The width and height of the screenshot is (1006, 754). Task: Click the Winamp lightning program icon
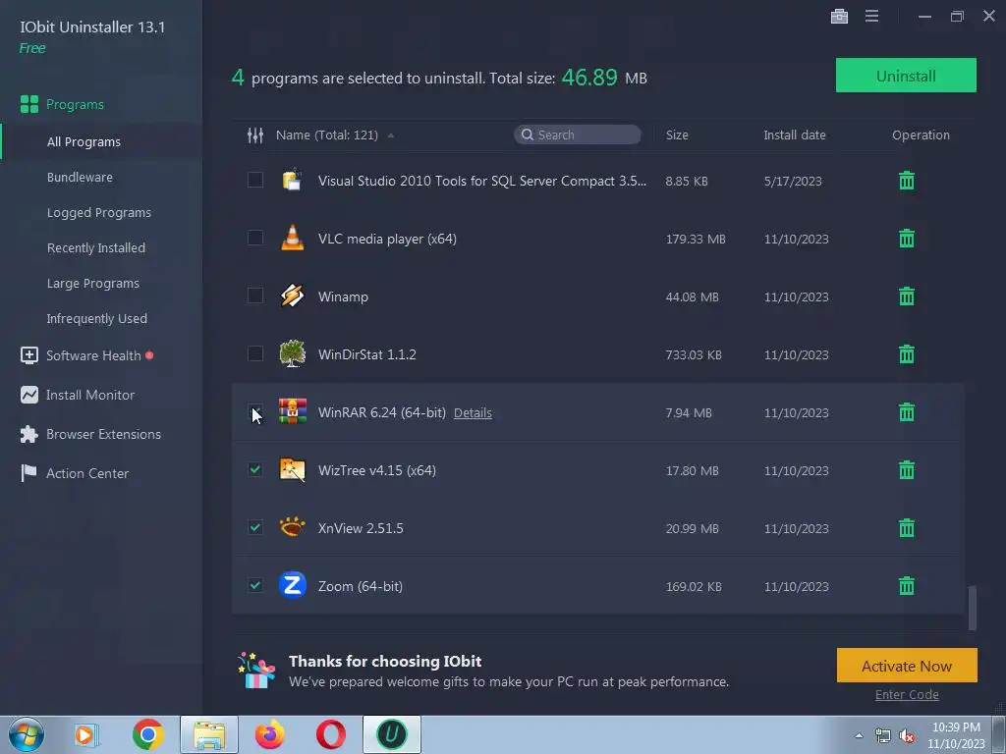293,296
